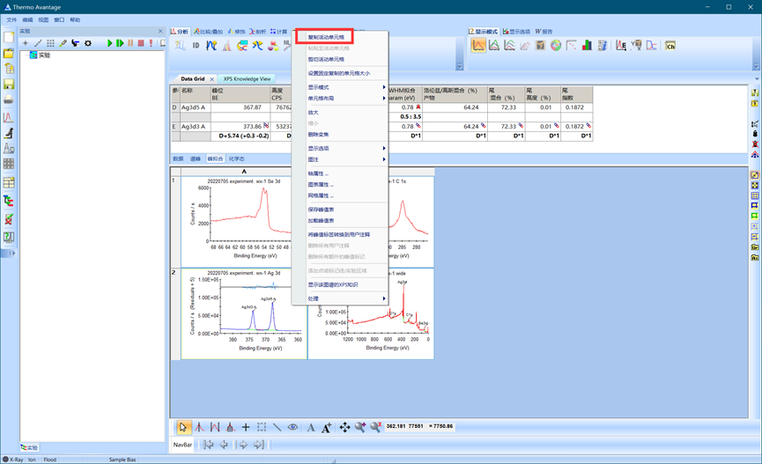Select the 实验 node in the experiment tree
The width and height of the screenshot is (762, 464).
pos(43,55)
